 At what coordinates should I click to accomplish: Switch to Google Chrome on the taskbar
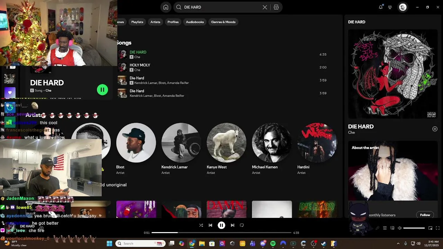[192, 243]
